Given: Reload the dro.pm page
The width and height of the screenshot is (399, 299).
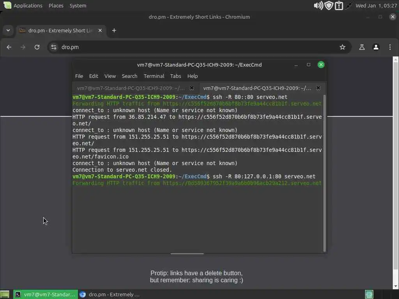Looking at the screenshot, I should (37, 47).
